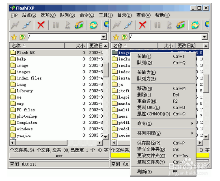Click the left pane play queue icon
220x181 pixels.
67,25
